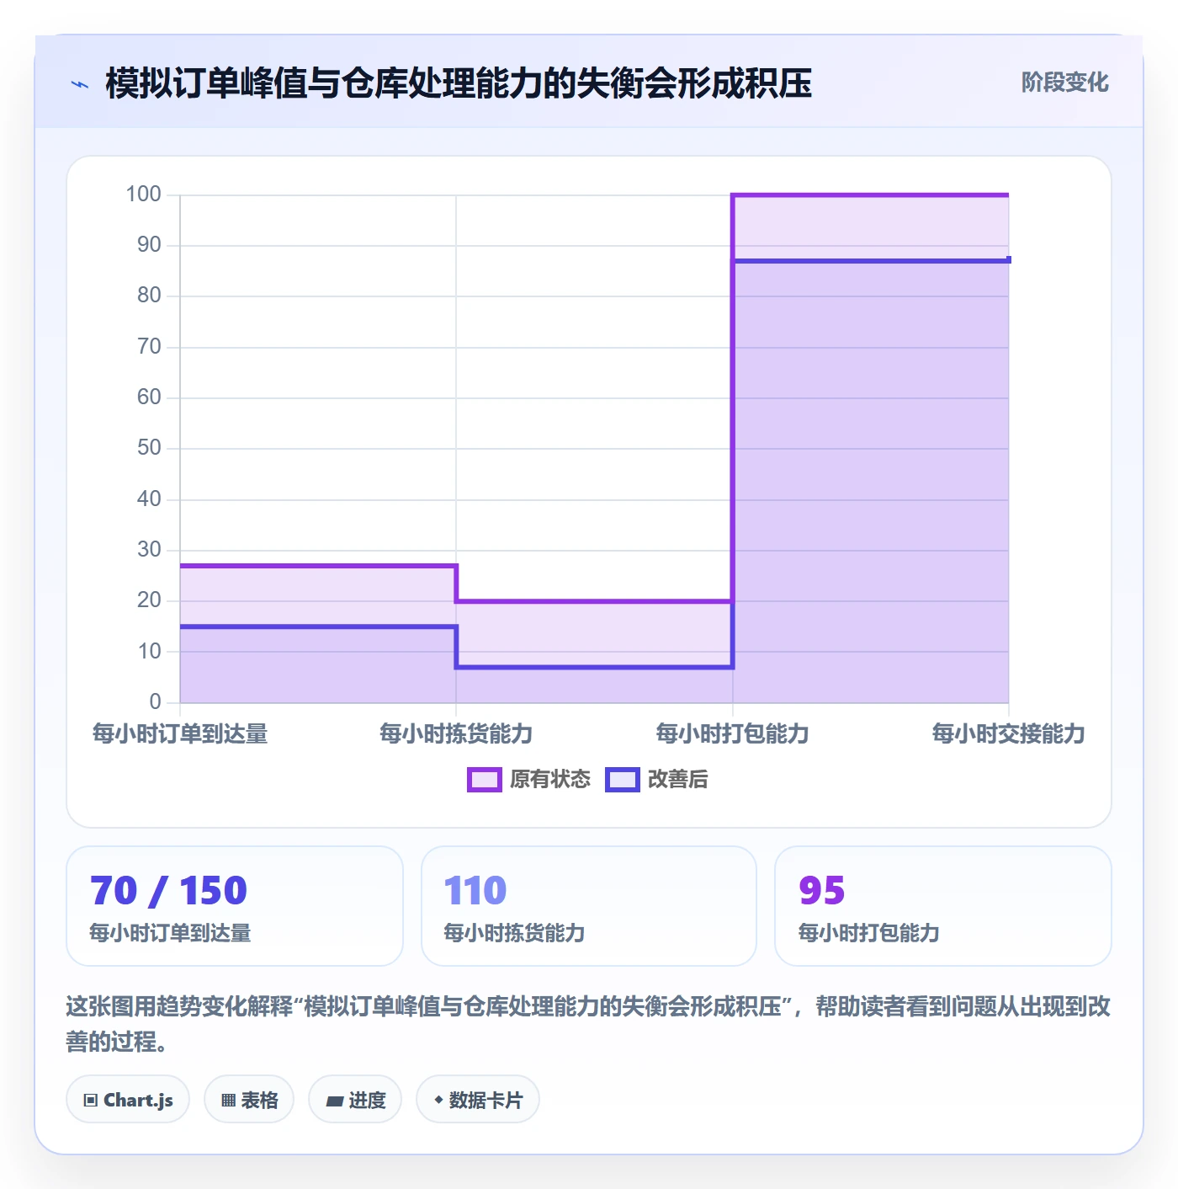The height and width of the screenshot is (1189, 1178).
Task: Click the 100 y-axis tick label
Action: pyautogui.click(x=143, y=195)
